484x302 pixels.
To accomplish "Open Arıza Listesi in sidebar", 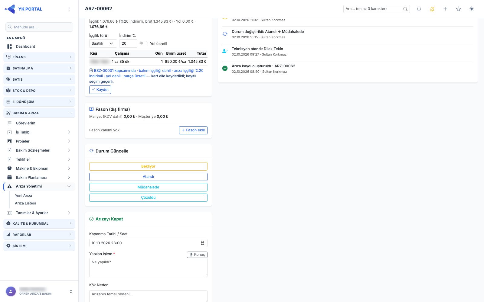I will point(25,203).
